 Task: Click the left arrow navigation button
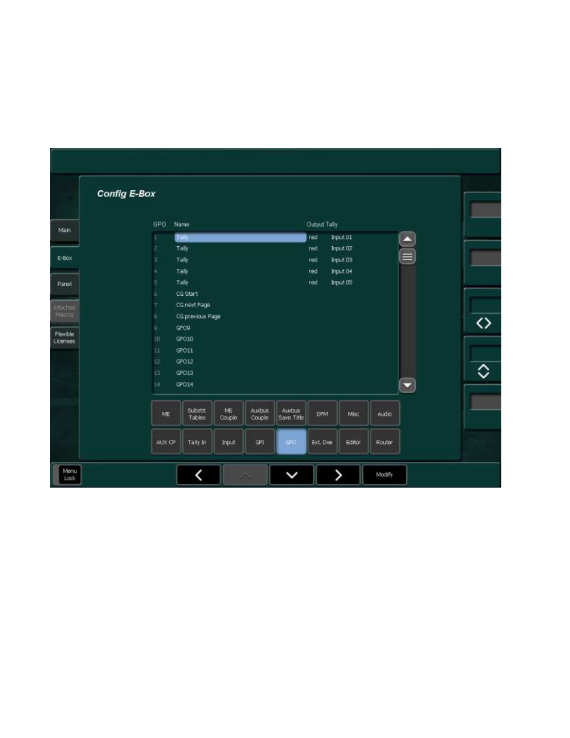(x=198, y=475)
